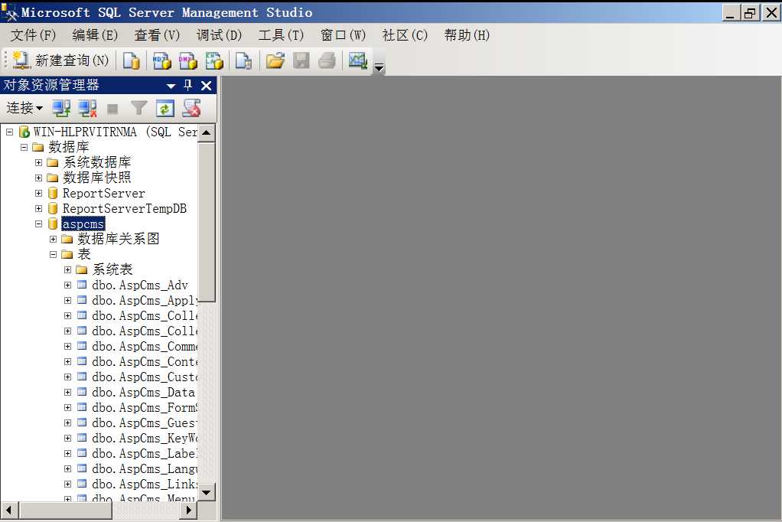Click the 数据库关系图 folder icon
The image size is (782, 522).
pos(67,239)
